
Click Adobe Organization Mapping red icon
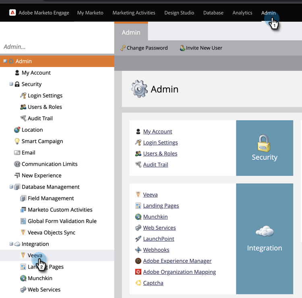point(138,272)
